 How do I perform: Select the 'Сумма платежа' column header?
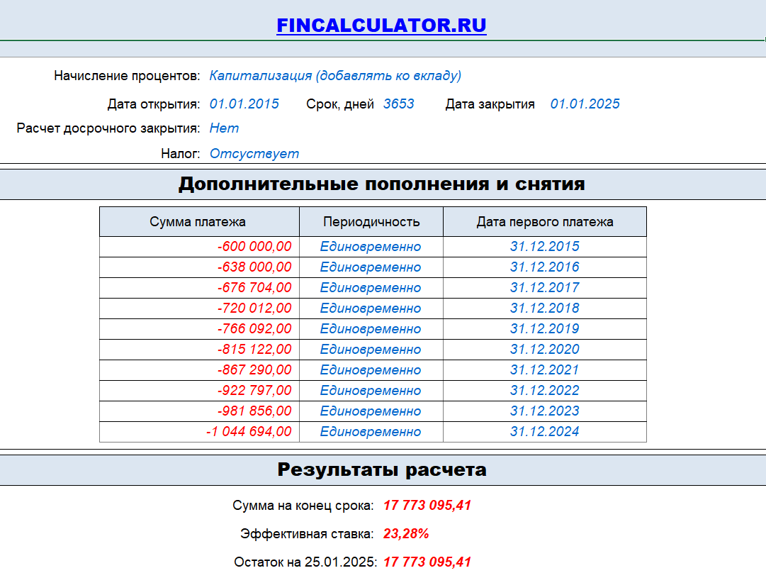click(201, 221)
